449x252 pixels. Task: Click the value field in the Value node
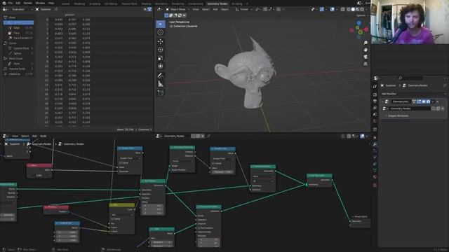point(39,176)
